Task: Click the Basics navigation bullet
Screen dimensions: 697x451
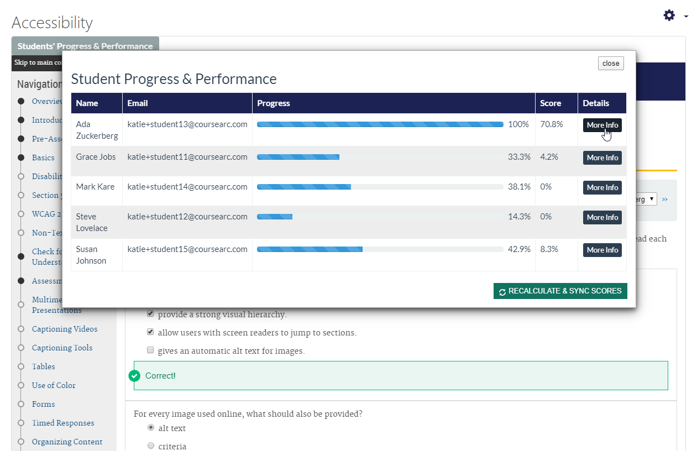Action: click(x=21, y=158)
